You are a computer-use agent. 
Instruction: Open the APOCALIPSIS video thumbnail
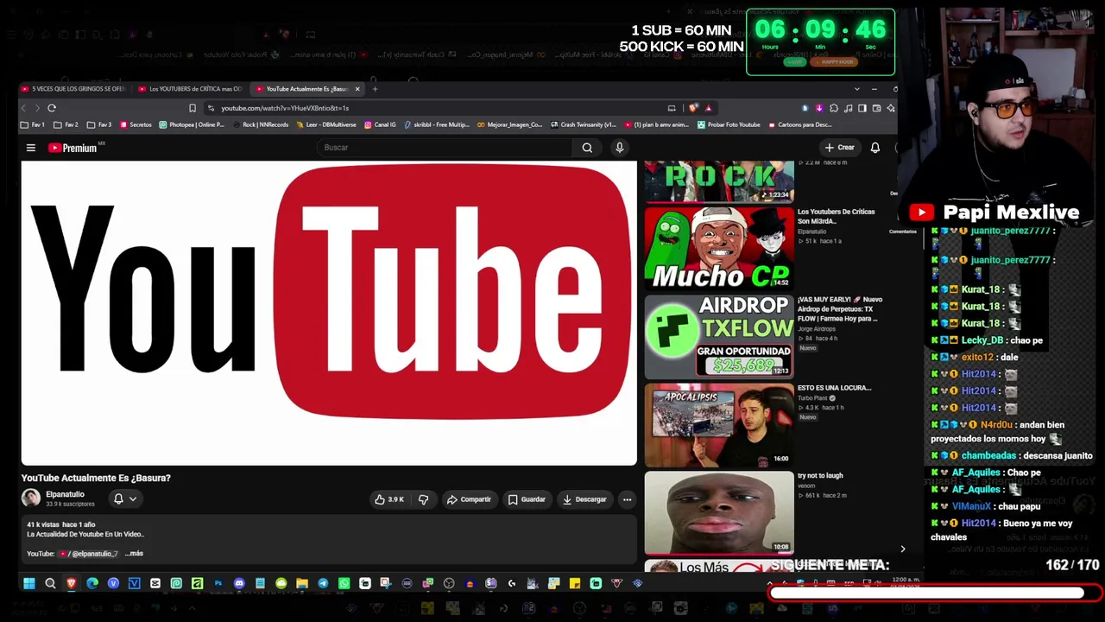718,424
